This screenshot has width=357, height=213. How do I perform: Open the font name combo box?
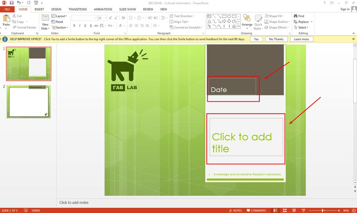84,18
